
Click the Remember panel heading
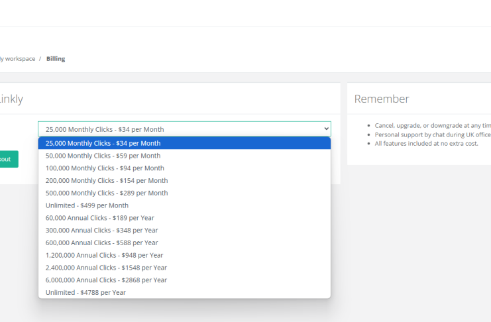(x=381, y=99)
